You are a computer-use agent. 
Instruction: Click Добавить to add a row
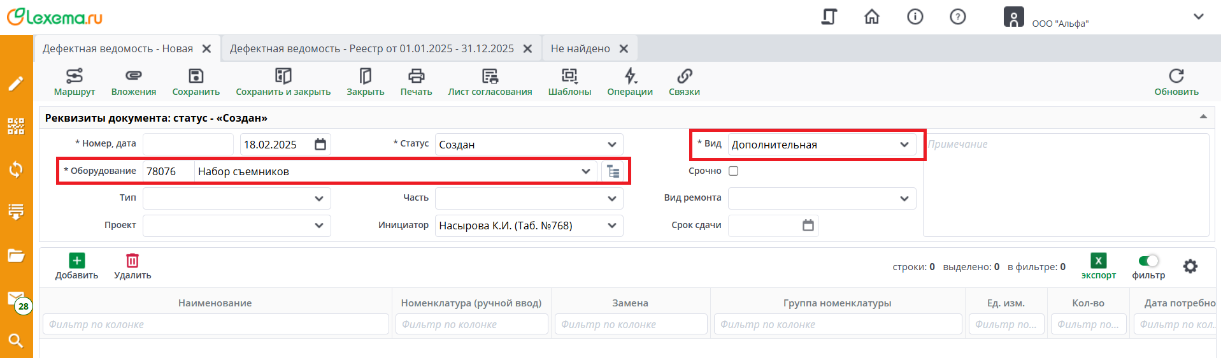click(x=76, y=266)
